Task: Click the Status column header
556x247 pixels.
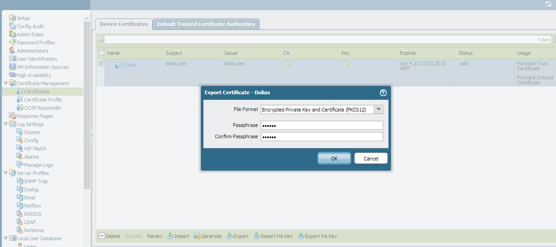Action: [x=485, y=53]
